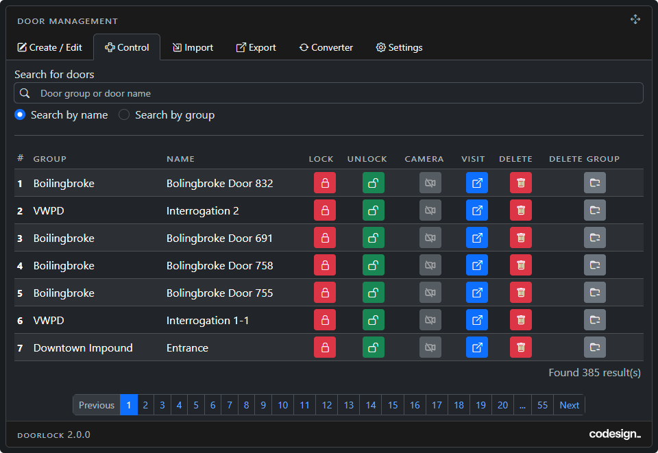Go to the Next results page
The width and height of the screenshot is (658, 453).
pyautogui.click(x=569, y=405)
